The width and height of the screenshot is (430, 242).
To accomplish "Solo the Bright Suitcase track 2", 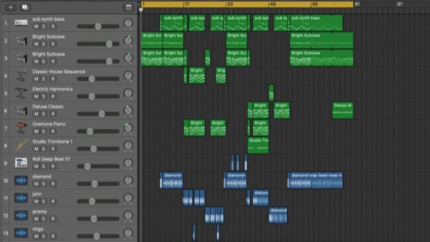I will point(44,44).
